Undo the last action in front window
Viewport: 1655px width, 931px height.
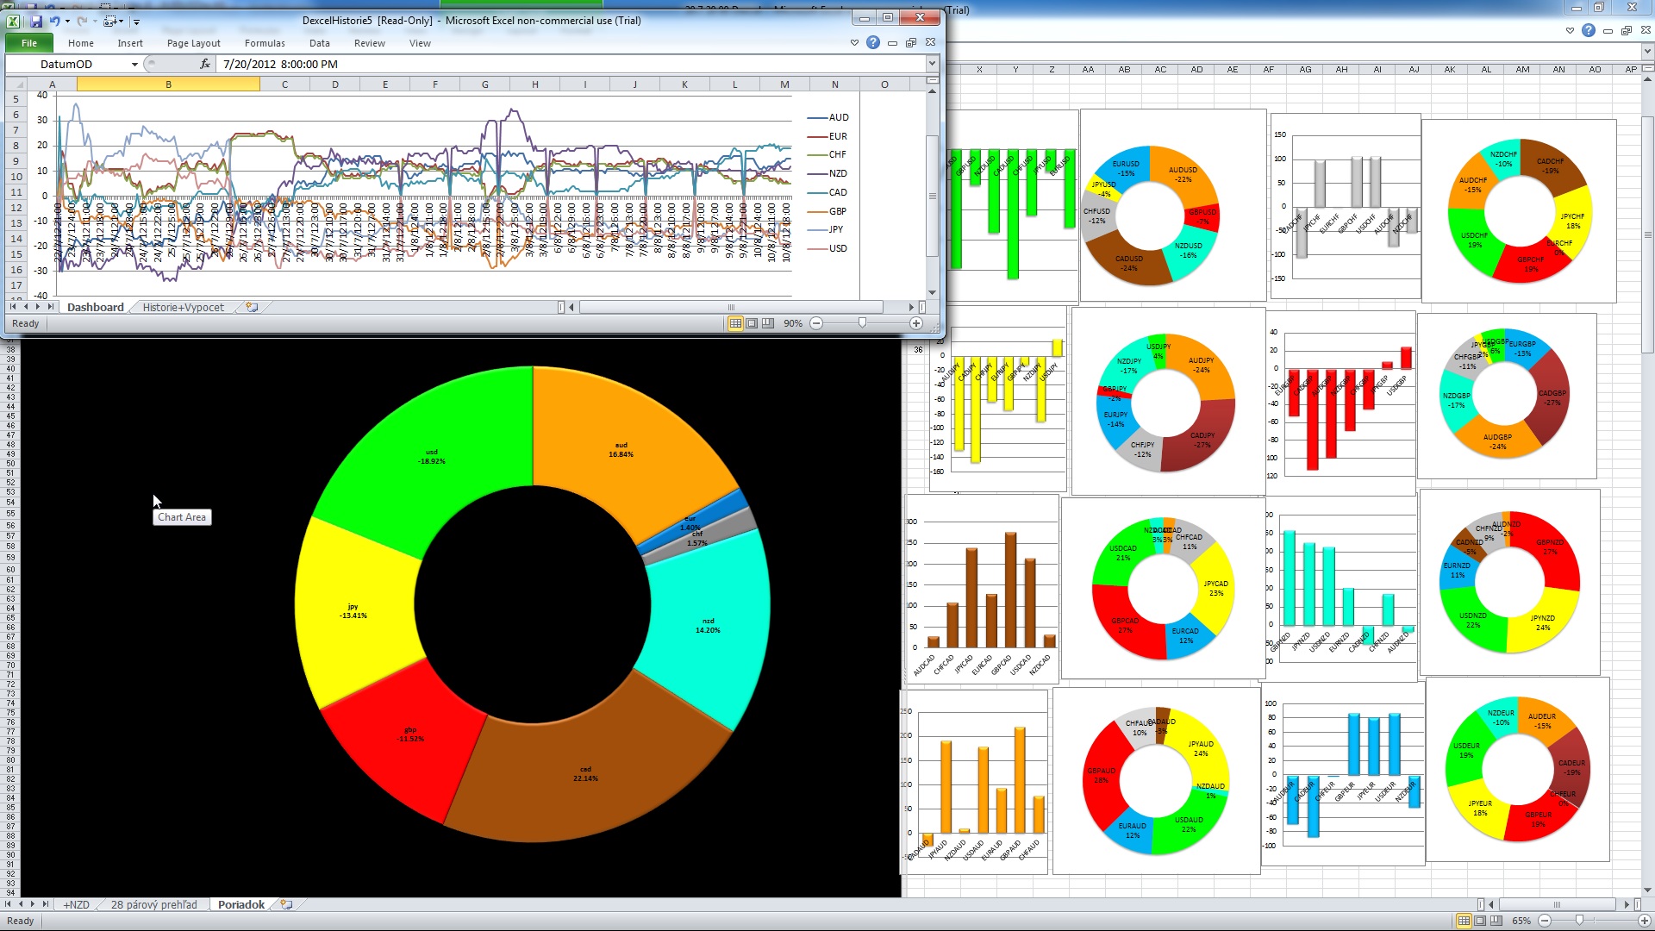[54, 21]
